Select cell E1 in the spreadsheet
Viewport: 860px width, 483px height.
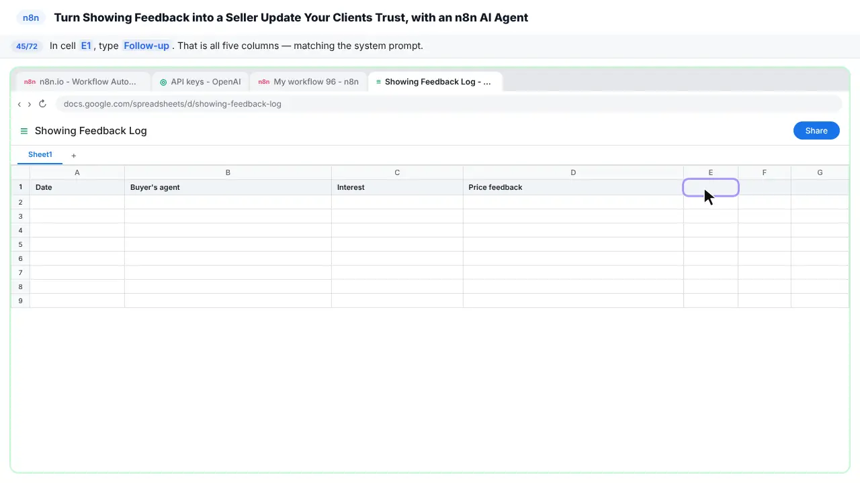click(711, 188)
